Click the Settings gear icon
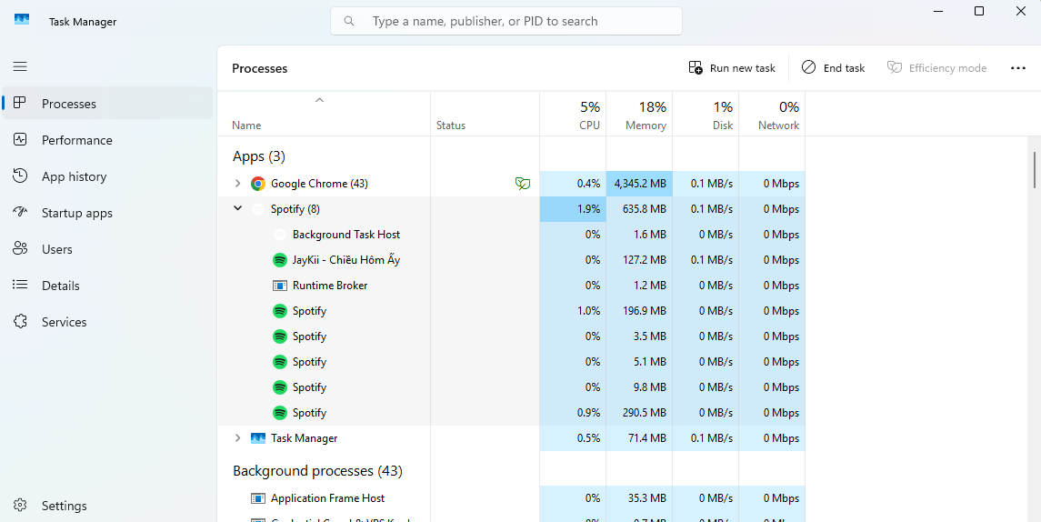 pyautogui.click(x=20, y=506)
